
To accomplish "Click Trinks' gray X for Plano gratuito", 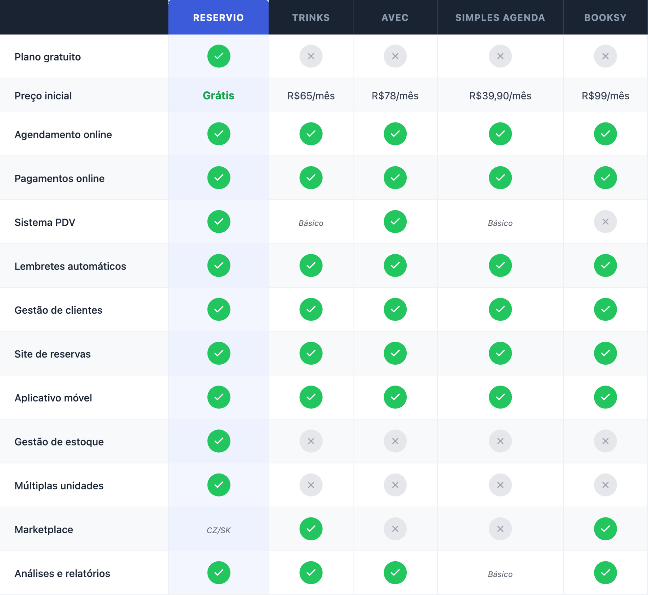I will coord(311,56).
